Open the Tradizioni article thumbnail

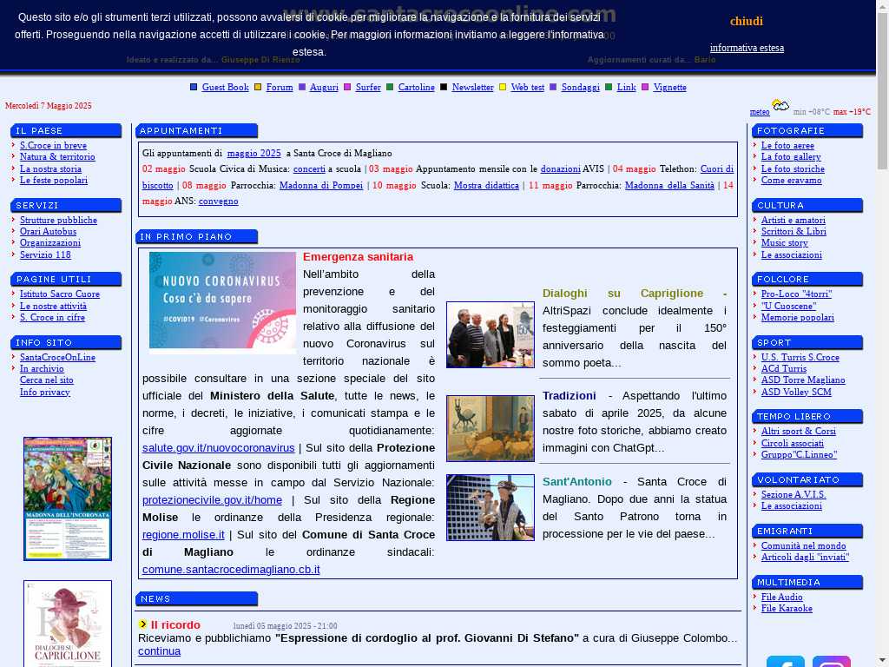491,428
